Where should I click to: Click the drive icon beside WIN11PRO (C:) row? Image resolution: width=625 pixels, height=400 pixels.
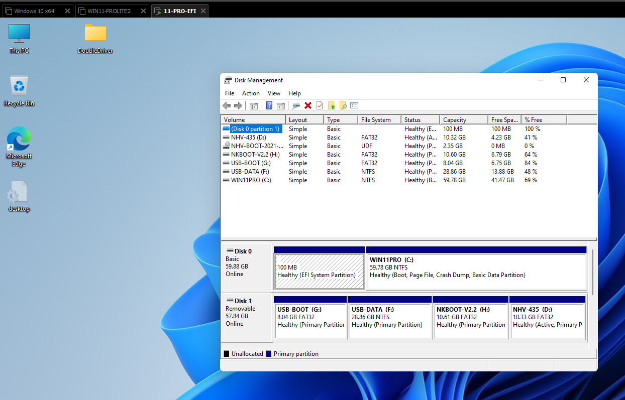click(x=227, y=180)
